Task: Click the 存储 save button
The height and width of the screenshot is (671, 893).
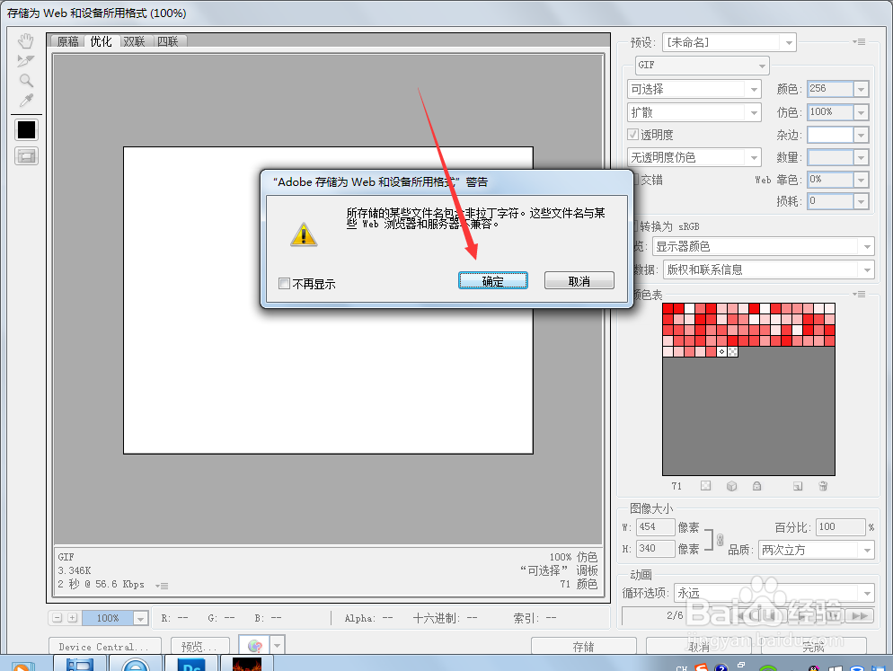Action: (x=584, y=647)
